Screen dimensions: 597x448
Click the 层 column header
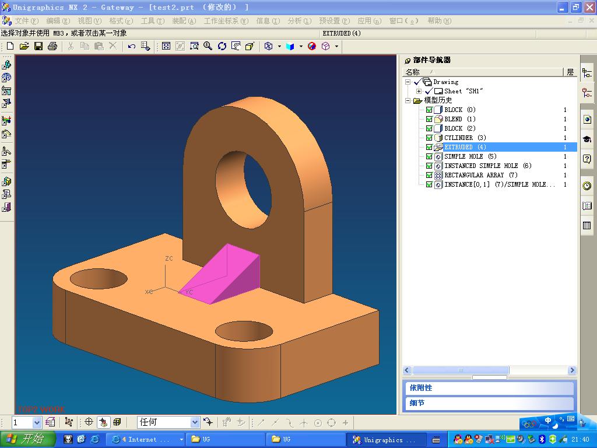(x=570, y=72)
